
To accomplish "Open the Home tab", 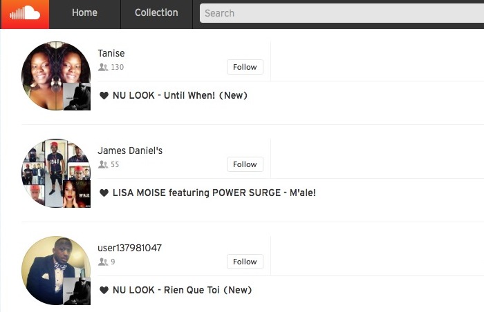I will tap(84, 12).
